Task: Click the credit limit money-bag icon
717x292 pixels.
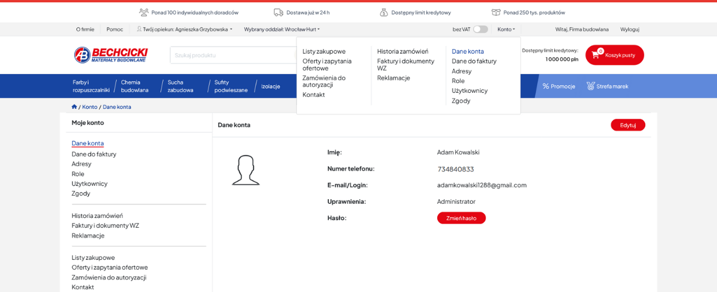Action: tap(384, 12)
